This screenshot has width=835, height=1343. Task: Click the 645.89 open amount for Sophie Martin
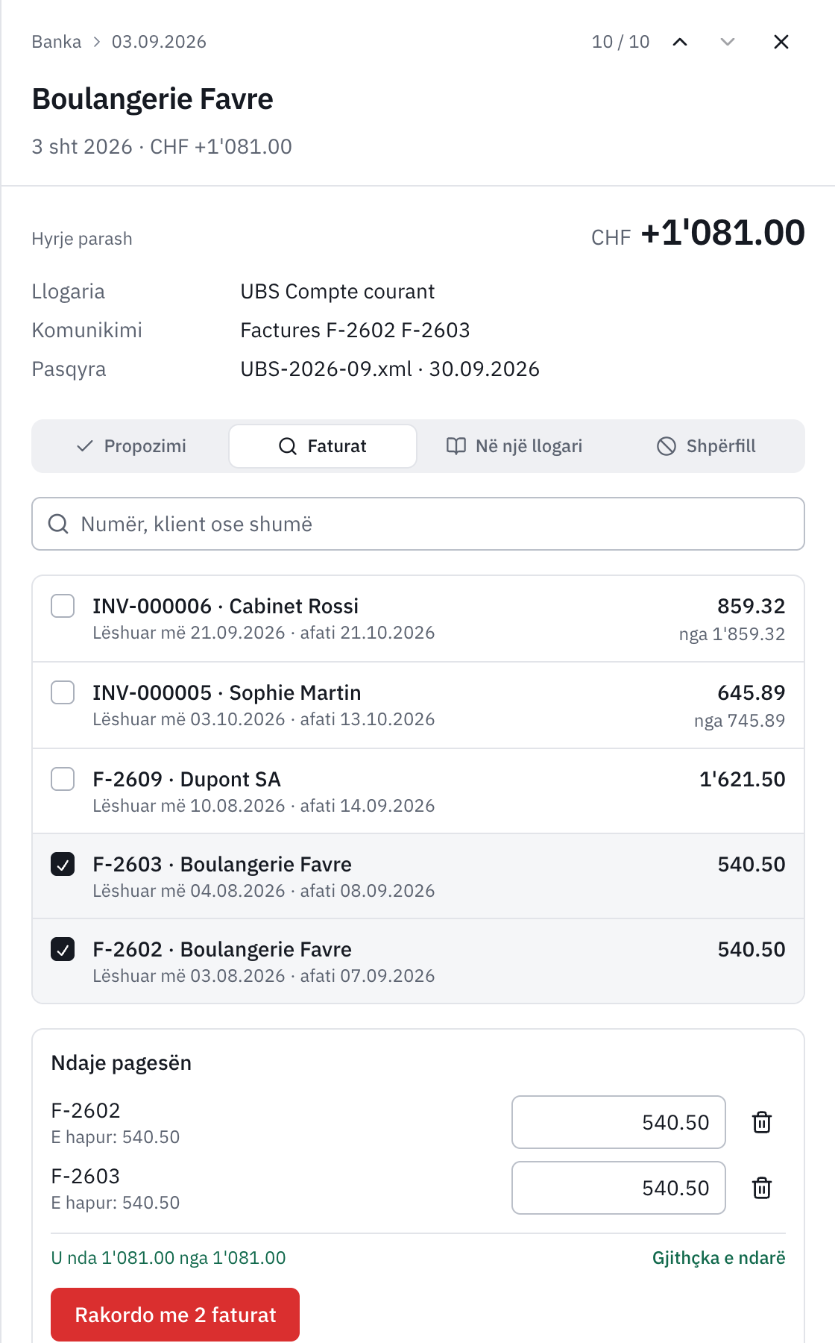tap(751, 692)
